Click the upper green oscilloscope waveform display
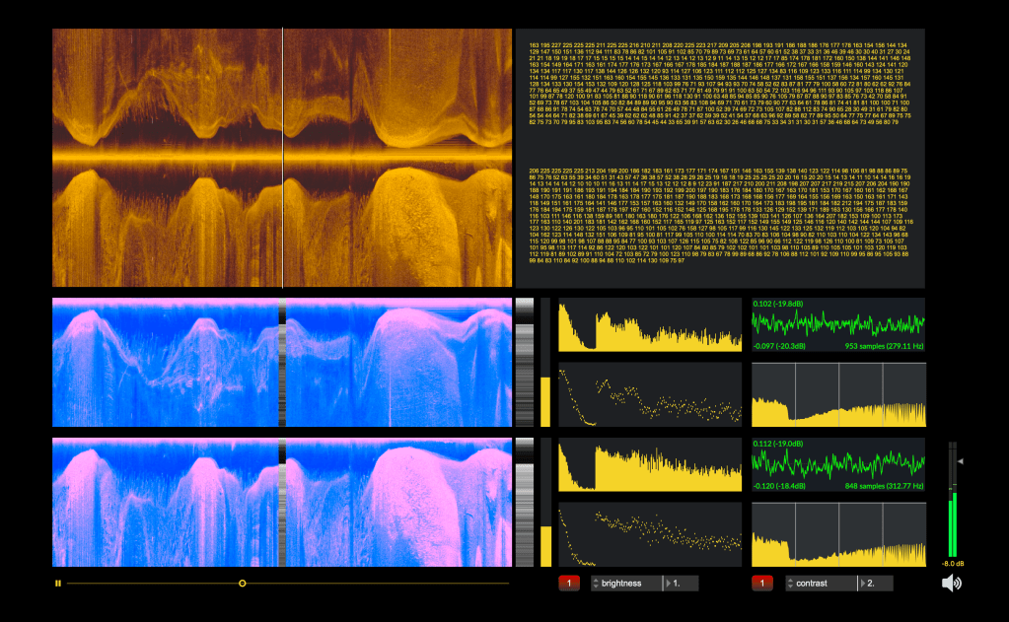The width and height of the screenshot is (1009, 622). [x=838, y=324]
